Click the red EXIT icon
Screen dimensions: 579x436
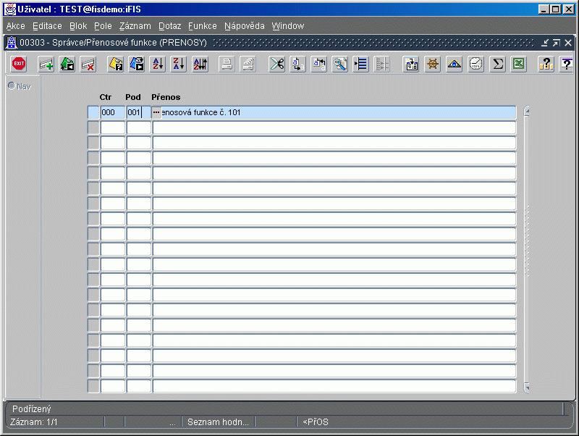click(x=19, y=64)
